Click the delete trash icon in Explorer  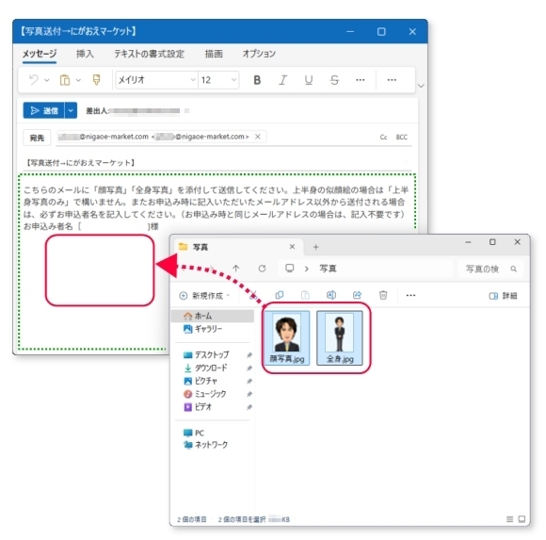point(383,295)
